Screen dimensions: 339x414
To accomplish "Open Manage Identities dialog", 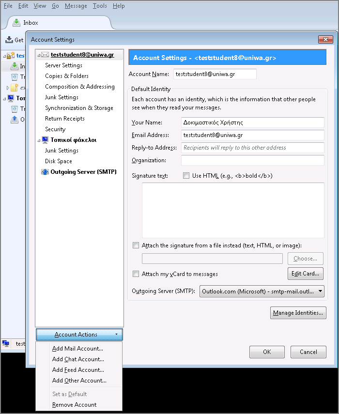I will [x=298, y=313].
